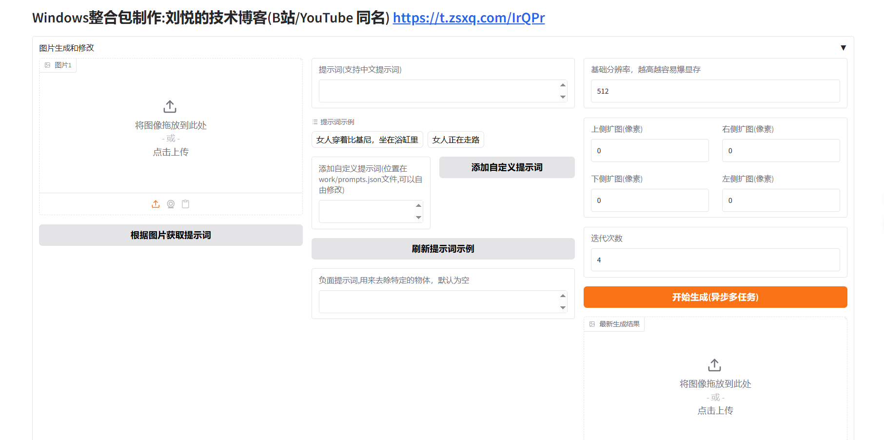Screen dimensions: 884x440
Task: Click the 负面提示词 textbox scroll-up arrow
Action: pos(563,296)
